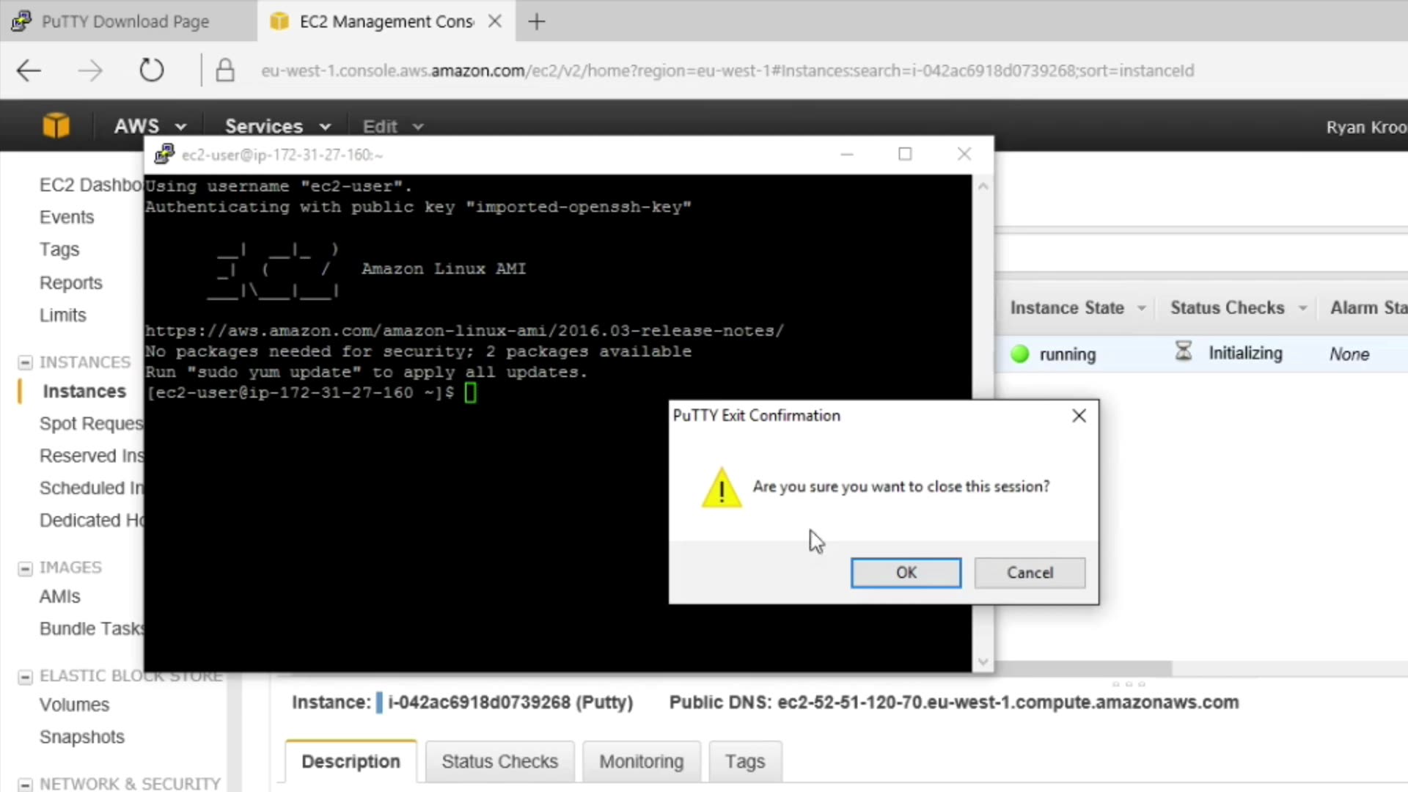Open Instance State column filter dropdown
The height and width of the screenshot is (792, 1408).
(1142, 309)
